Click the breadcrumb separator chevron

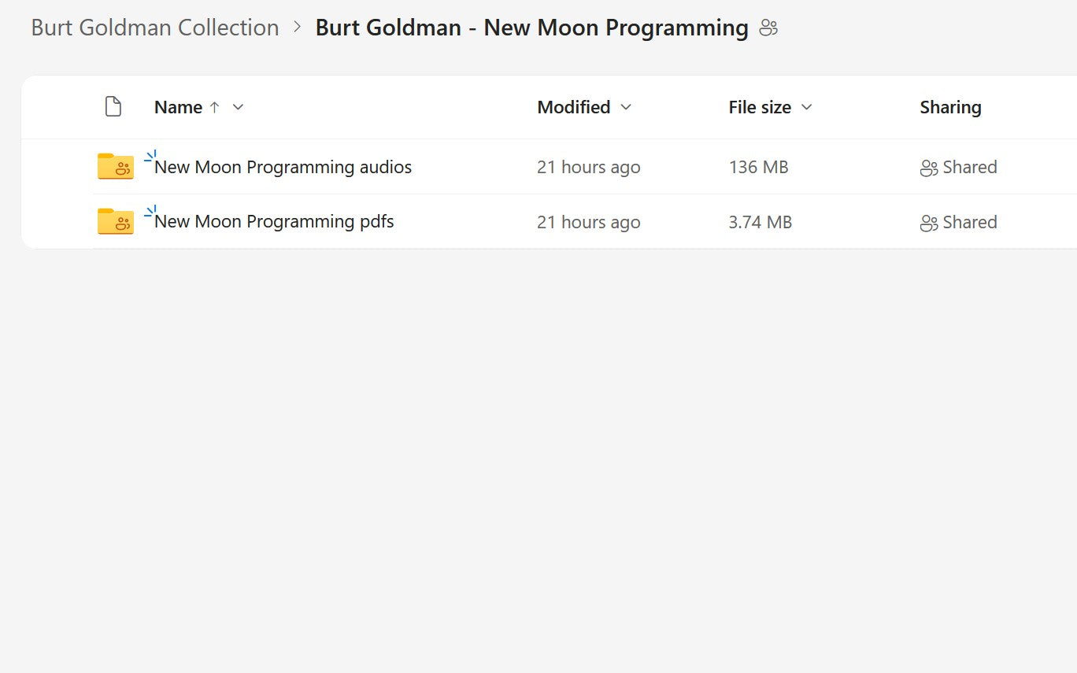297,28
